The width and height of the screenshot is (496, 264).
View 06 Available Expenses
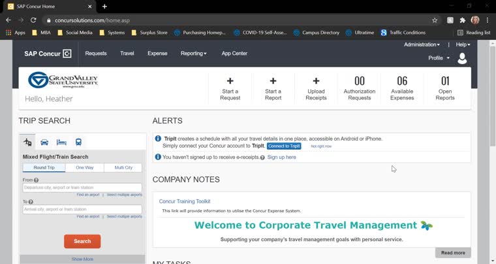tap(402, 88)
